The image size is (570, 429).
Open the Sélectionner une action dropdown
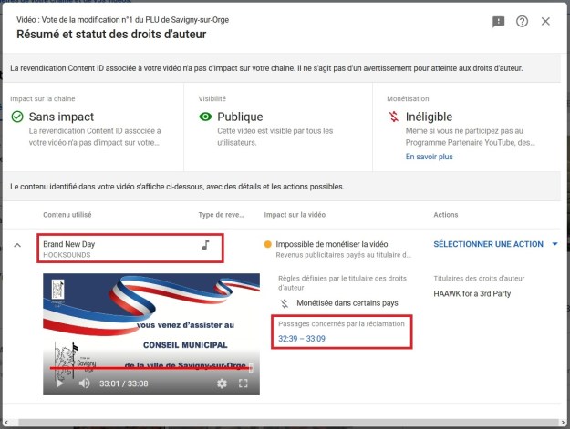pos(490,244)
